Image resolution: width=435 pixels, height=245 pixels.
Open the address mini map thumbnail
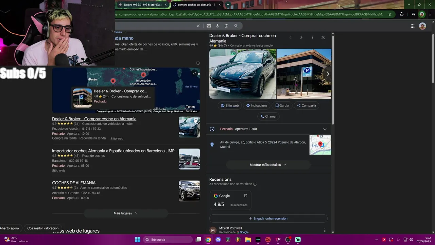click(x=320, y=145)
